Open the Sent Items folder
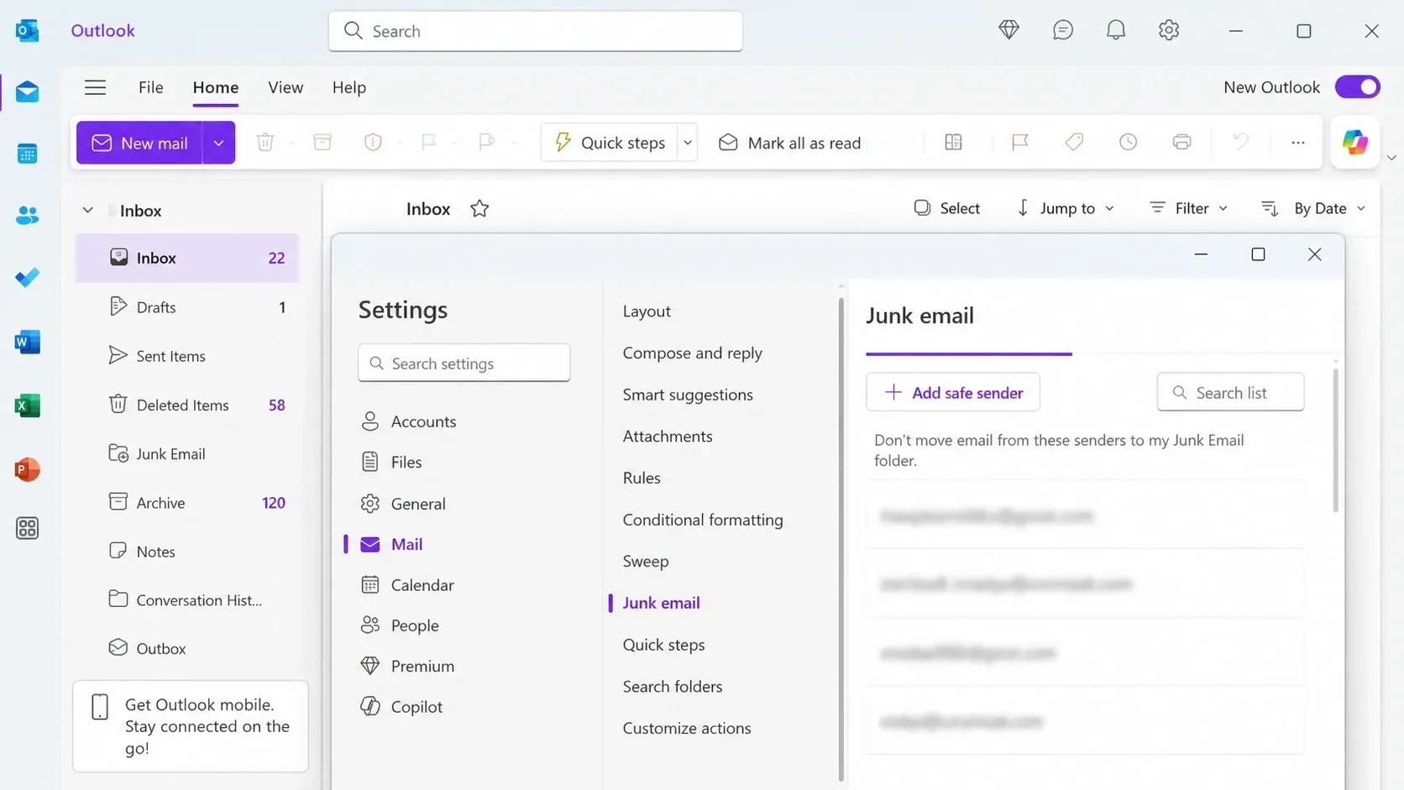The width and height of the screenshot is (1404, 790). (187, 356)
